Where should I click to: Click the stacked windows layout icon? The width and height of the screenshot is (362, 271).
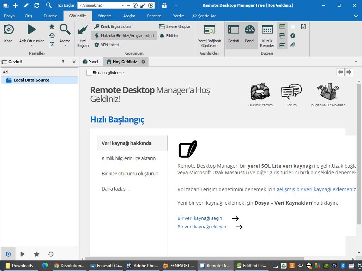pyautogui.click(x=282, y=36)
